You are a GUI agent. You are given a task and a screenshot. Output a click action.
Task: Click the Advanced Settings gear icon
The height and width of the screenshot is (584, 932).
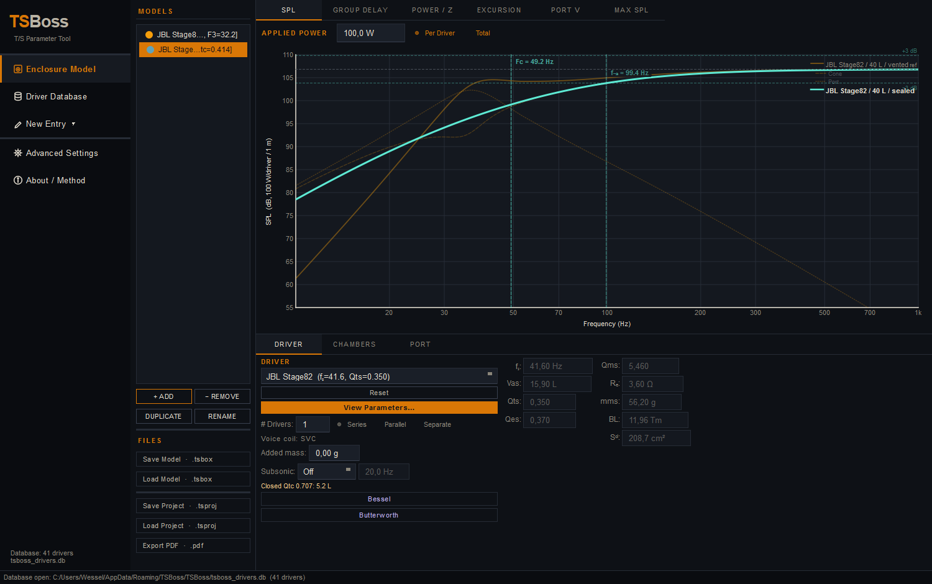tap(18, 153)
